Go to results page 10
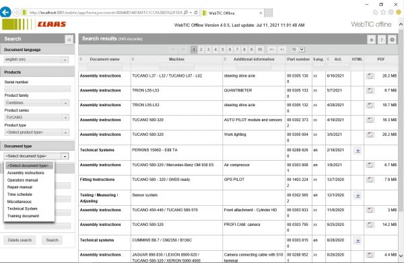The image size is (404, 263). (x=260, y=49)
